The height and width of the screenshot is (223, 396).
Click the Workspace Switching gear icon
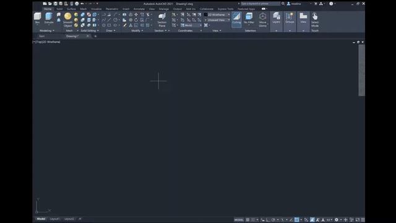(337, 220)
